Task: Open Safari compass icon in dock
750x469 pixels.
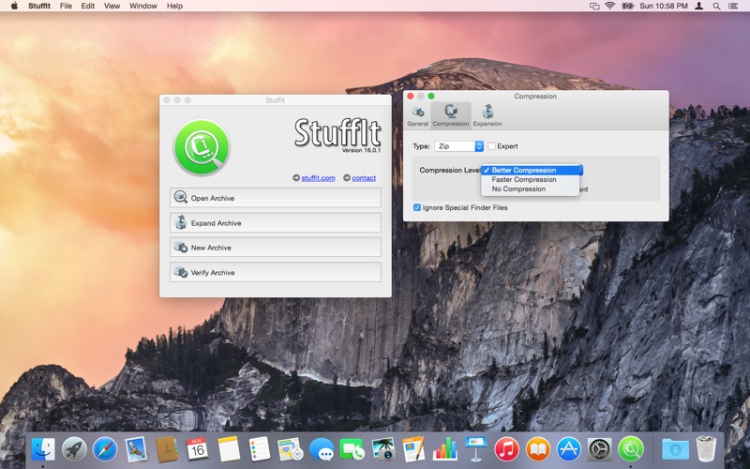Action: (105, 450)
